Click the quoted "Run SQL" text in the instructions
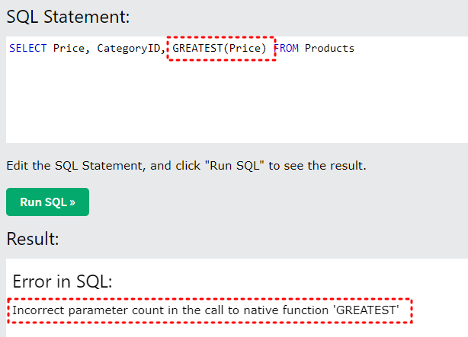The height and width of the screenshot is (337, 468). (x=235, y=165)
